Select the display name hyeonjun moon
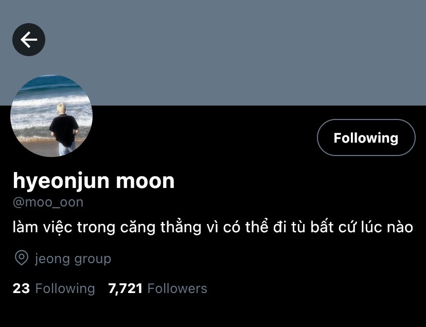The image size is (426, 327). (x=94, y=181)
